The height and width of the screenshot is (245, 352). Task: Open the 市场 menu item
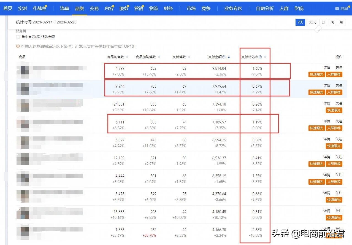[x=191, y=9]
